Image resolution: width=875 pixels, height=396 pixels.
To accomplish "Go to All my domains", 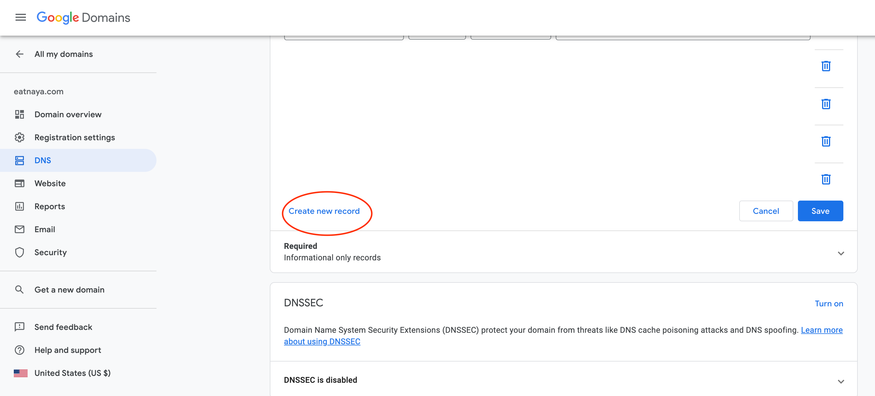I will pyautogui.click(x=64, y=54).
